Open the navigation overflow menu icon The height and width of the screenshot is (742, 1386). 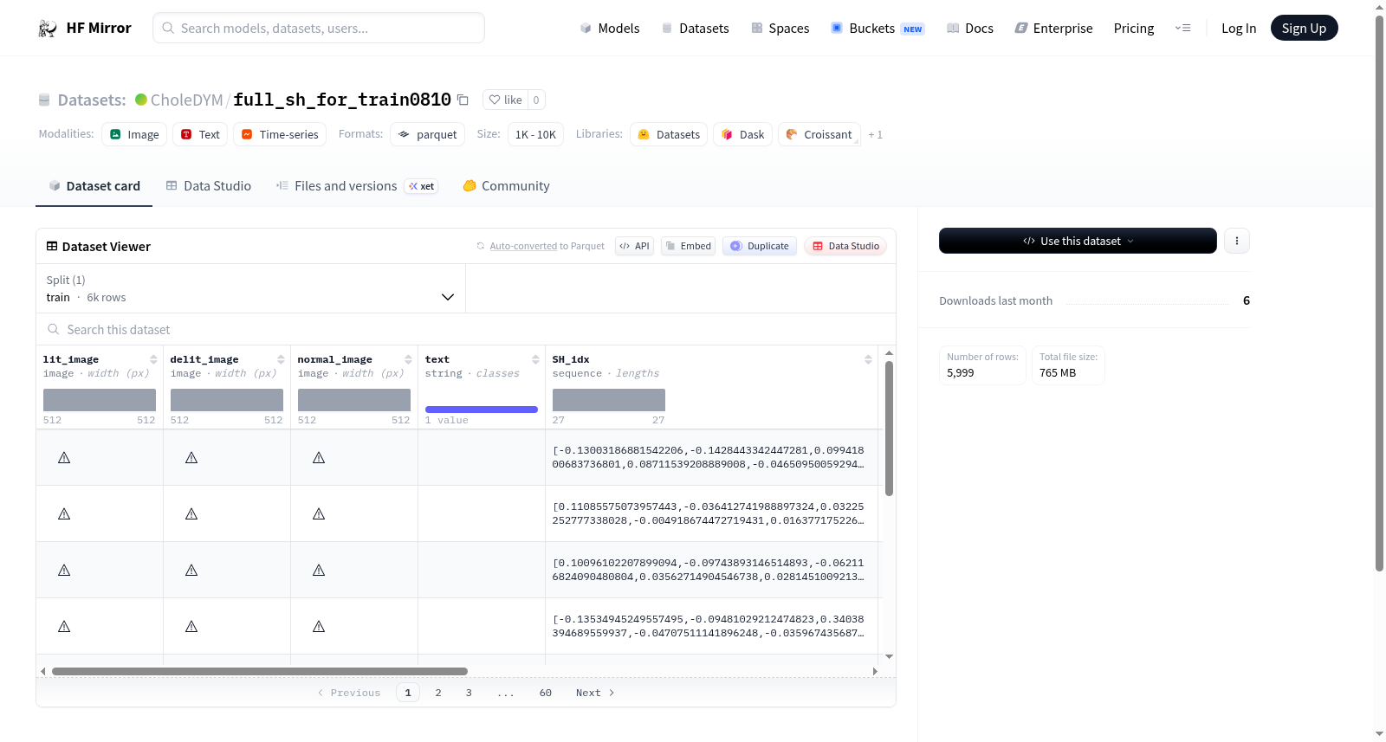(x=1182, y=29)
